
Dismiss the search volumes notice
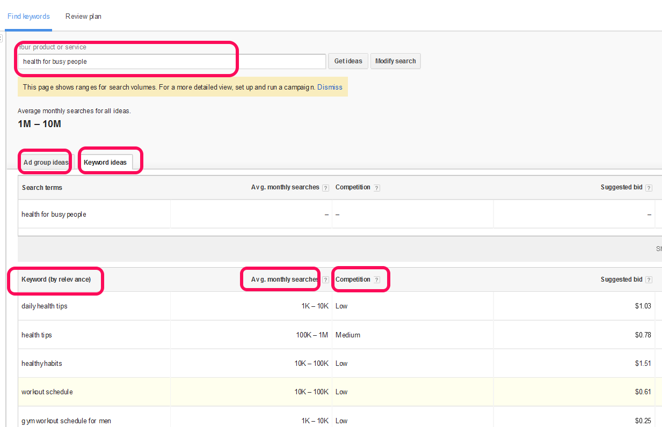[x=330, y=86]
